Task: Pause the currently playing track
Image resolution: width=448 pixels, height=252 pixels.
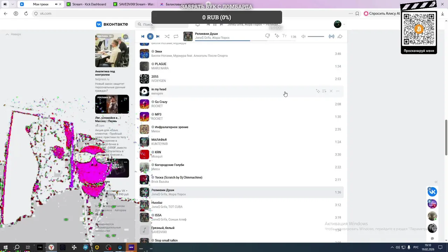Action: (x=150, y=36)
